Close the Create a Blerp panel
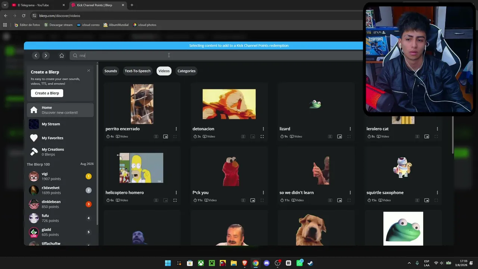The image size is (478, 269). point(89,71)
